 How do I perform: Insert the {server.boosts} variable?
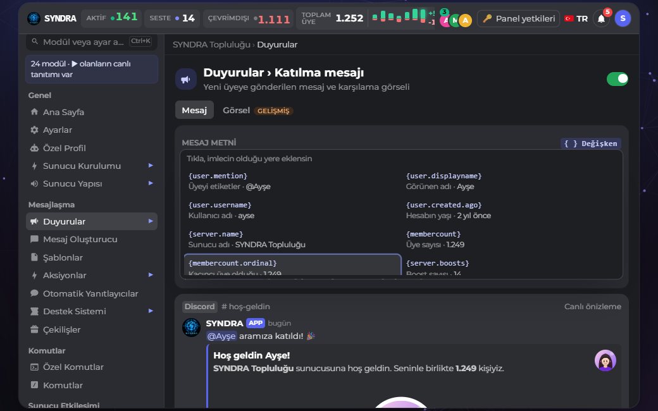pyautogui.click(x=510, y=265)
